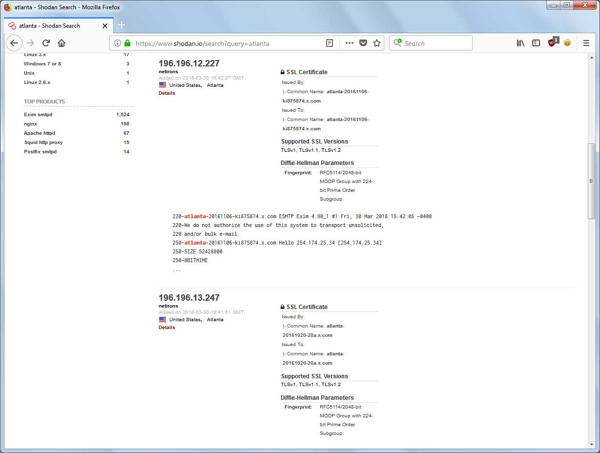Click the added date 2018-03-30 19:42:27 GMT

201,78
